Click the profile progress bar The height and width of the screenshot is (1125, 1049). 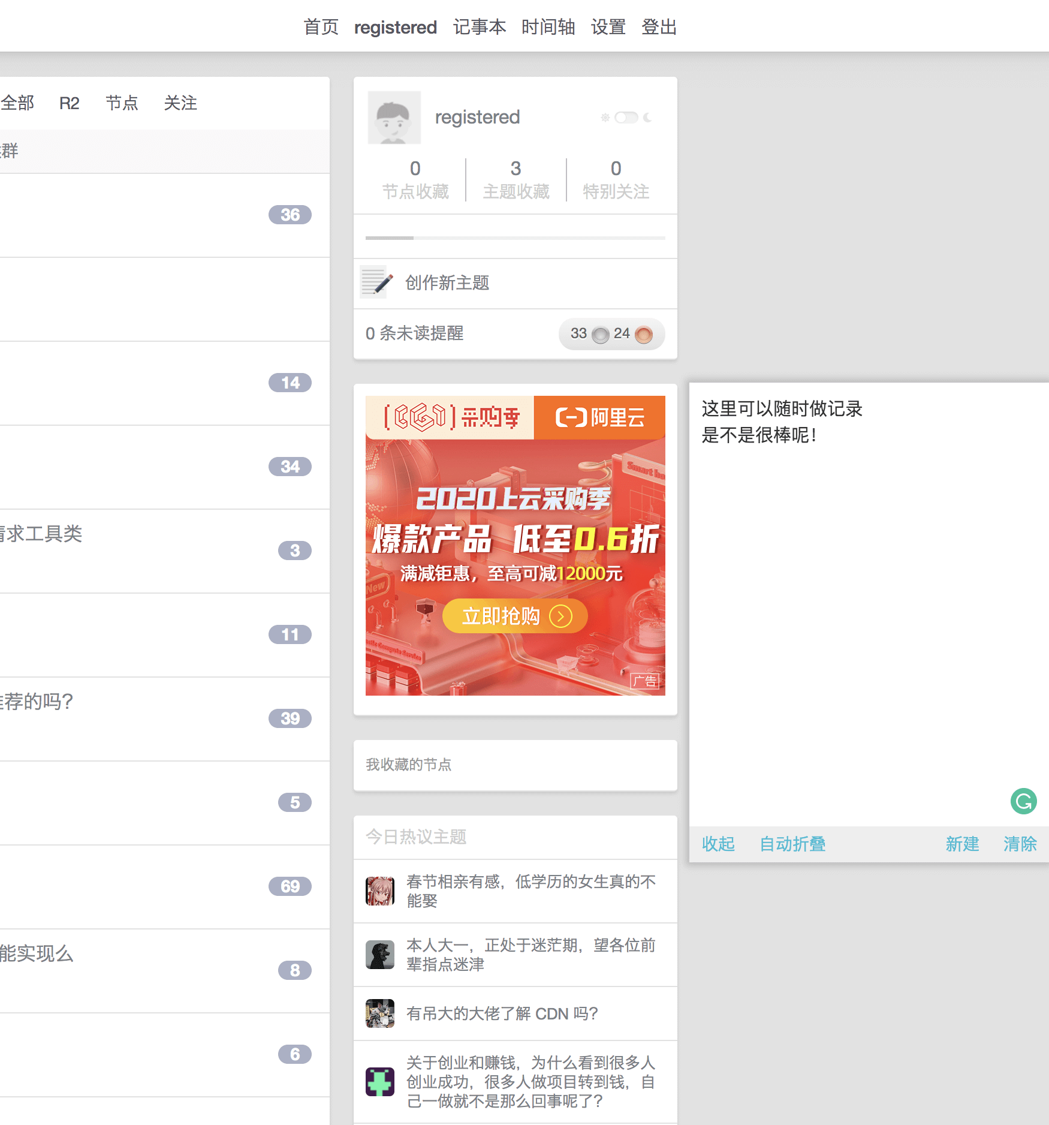click(x=516, y=238)
